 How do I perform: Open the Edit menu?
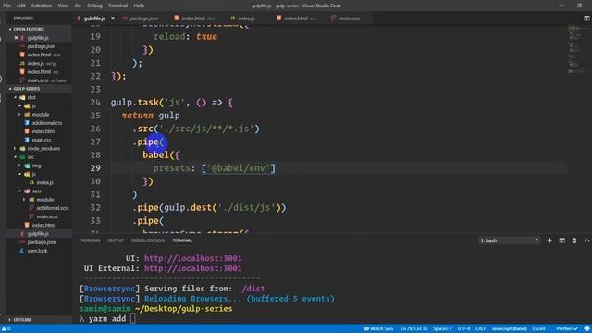point(21,6)
